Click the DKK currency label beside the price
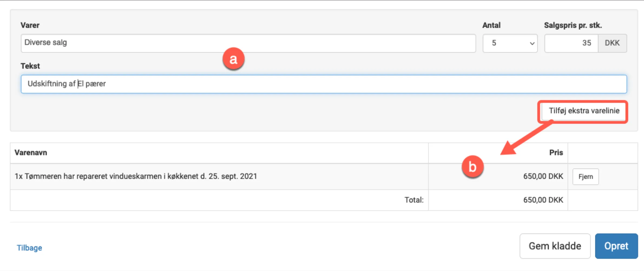644x271 pixels. point(612,43)
